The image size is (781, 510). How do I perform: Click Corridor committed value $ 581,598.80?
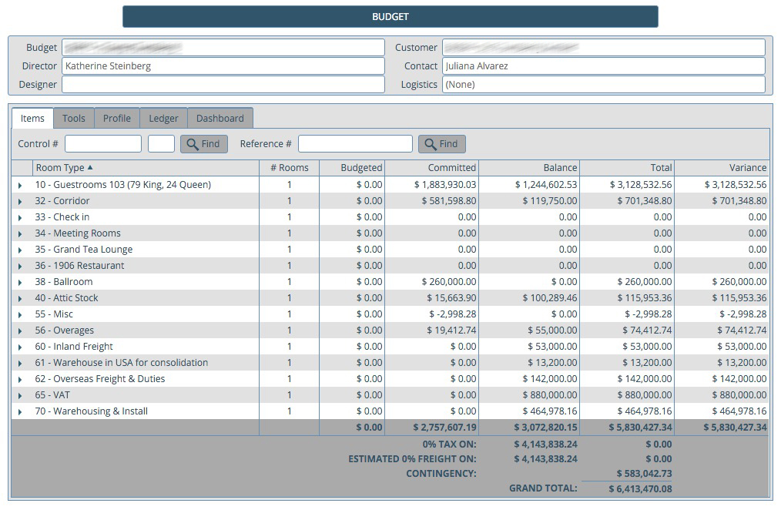[449, 201]
